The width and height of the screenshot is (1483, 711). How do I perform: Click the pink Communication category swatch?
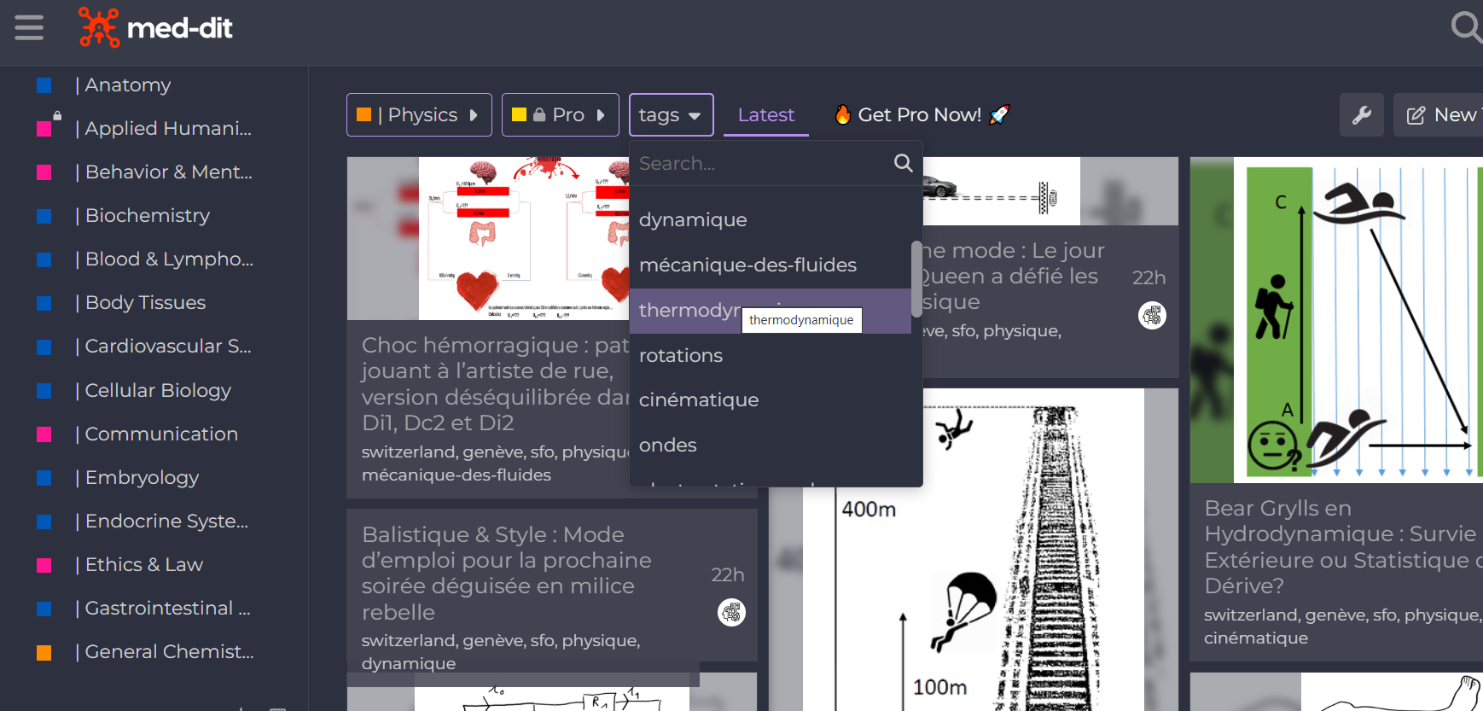44,434
